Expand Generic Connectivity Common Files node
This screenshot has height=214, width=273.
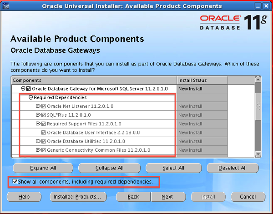point(38,150)
